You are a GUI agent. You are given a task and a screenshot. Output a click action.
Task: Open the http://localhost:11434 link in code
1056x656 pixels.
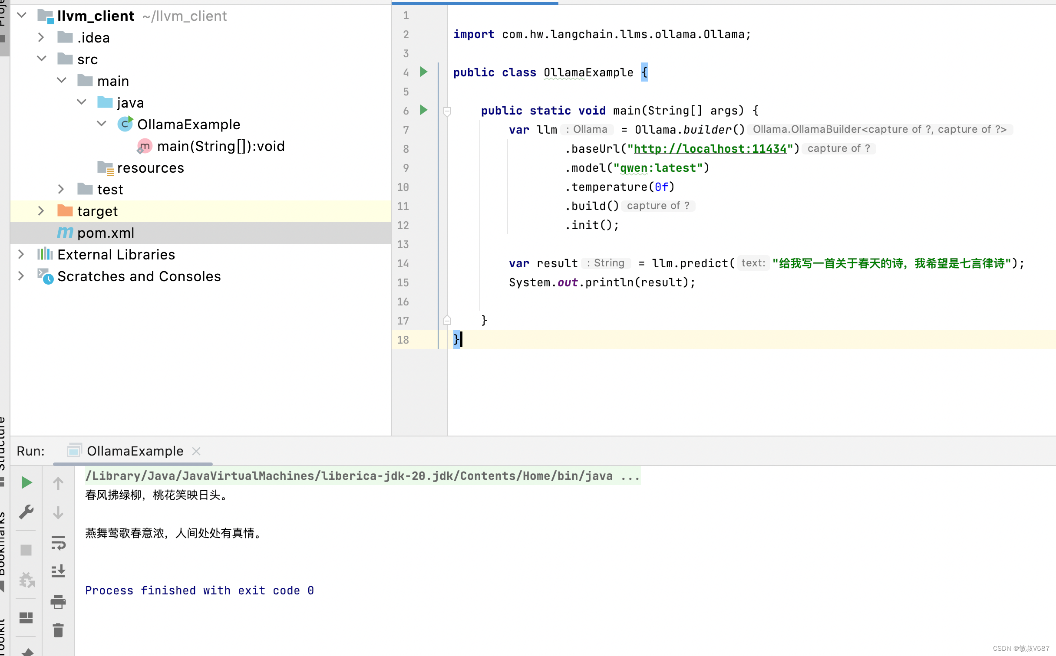[710, 149]
